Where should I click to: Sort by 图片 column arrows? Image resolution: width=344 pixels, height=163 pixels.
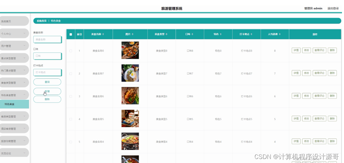pos(133,34)
